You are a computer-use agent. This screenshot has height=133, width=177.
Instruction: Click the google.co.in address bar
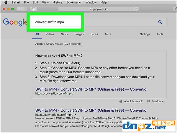coord(99,9)
